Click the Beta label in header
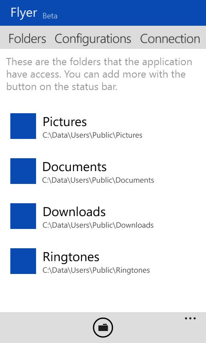Screen dimensions: 206x343 pyautogui.click(x=50, y=16)
